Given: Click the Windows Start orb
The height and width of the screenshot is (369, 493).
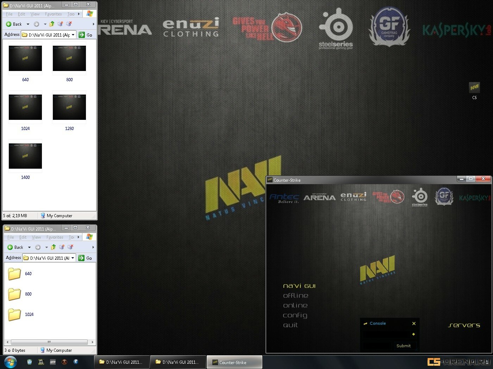Looking at the screenshot, I should (11, 362).
